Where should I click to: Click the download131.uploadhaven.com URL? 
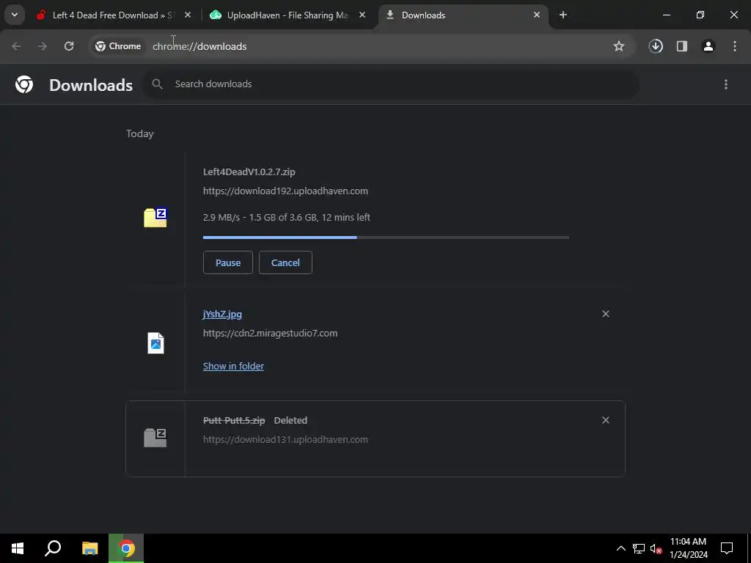pos(285,440)
